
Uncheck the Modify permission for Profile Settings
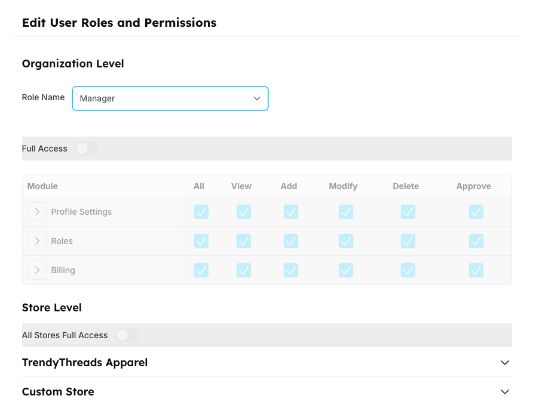(345, 212)
